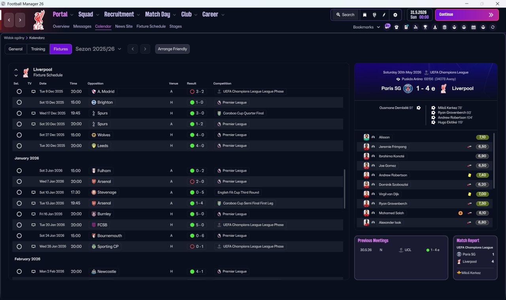Switch to the Overview tab

click(61, 26)
